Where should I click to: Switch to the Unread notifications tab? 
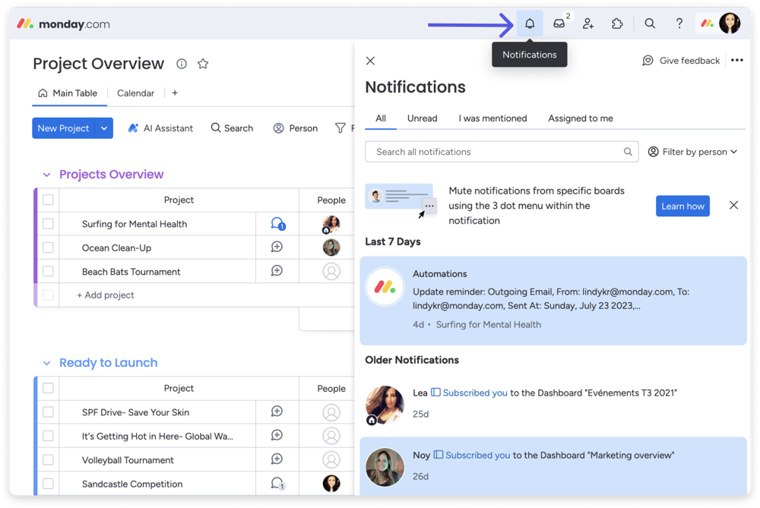(422, 118)
